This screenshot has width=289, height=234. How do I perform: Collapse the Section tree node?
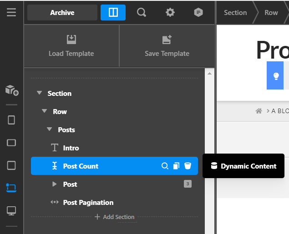click(39, 94)
